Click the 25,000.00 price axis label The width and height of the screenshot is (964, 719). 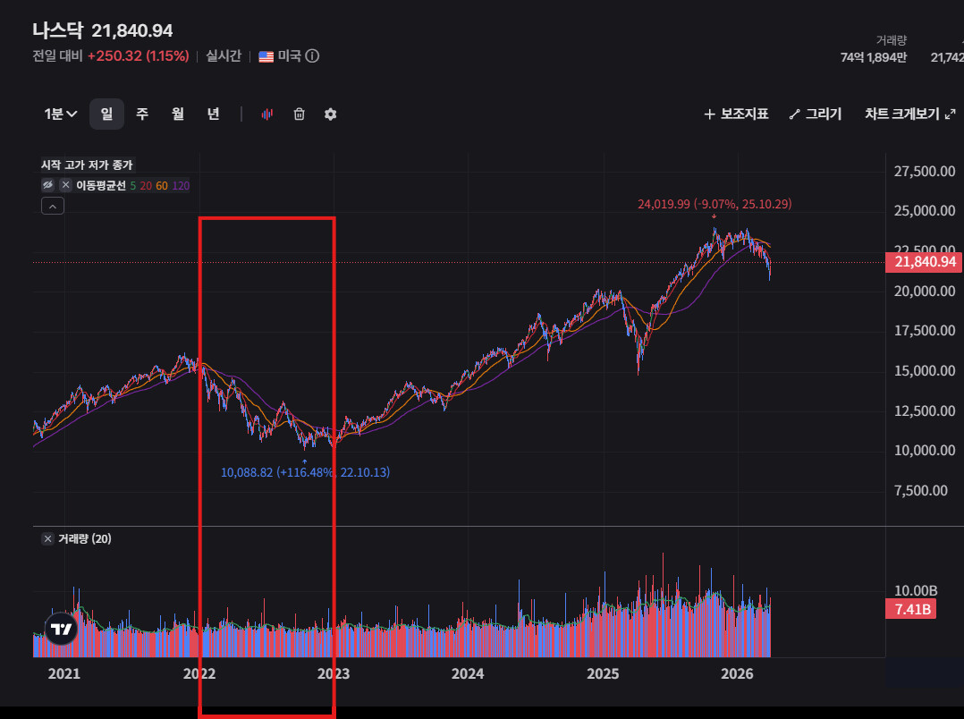(x=925, y=211)
